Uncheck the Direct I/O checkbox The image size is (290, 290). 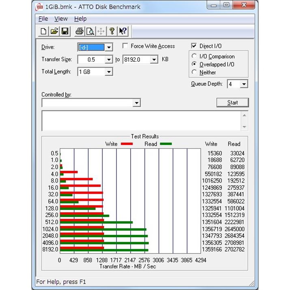(x=194, y=46)
